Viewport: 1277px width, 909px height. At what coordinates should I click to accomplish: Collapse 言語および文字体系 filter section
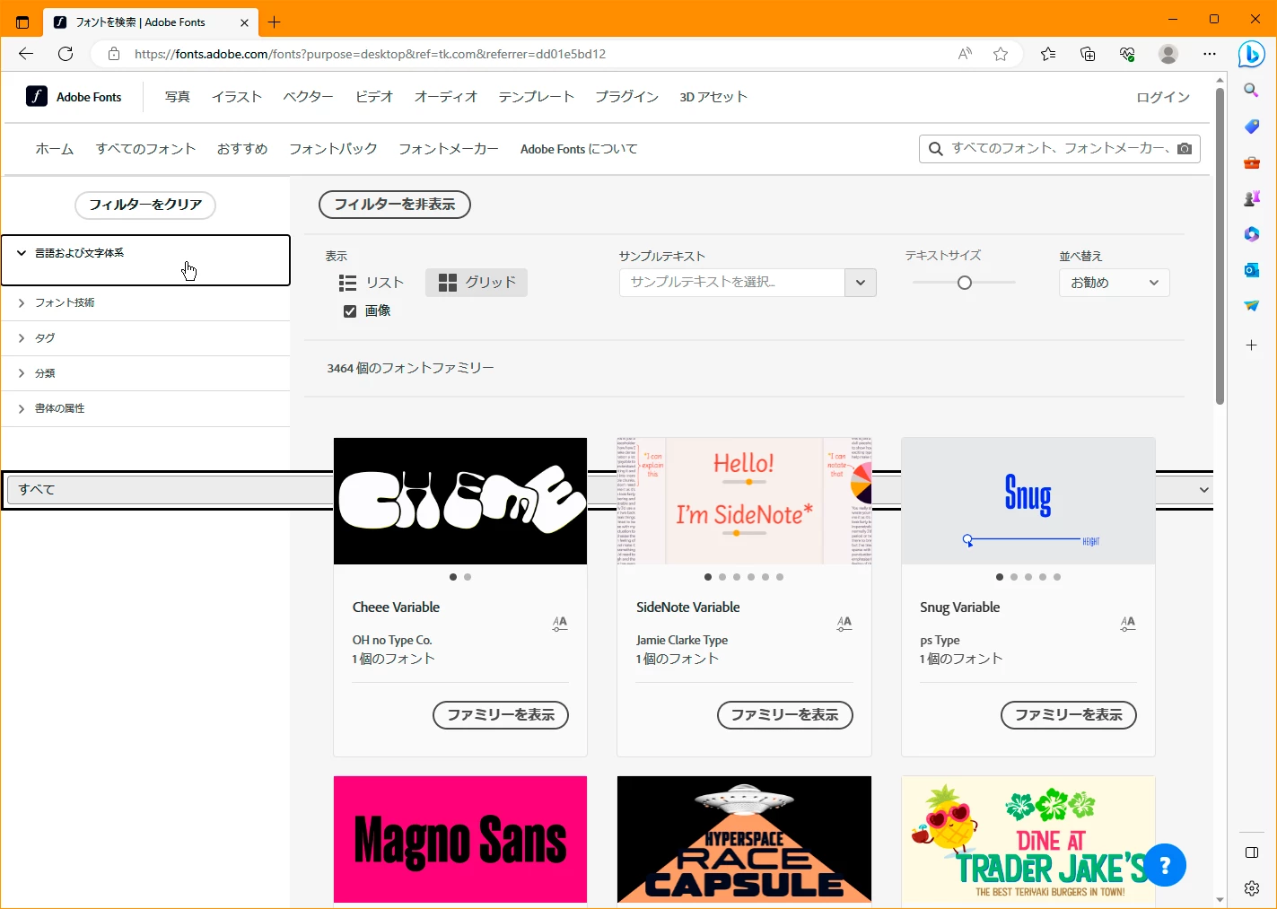145,260
